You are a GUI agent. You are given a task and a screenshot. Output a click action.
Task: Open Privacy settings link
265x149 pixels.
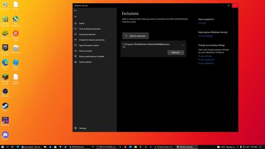point(205,56)
